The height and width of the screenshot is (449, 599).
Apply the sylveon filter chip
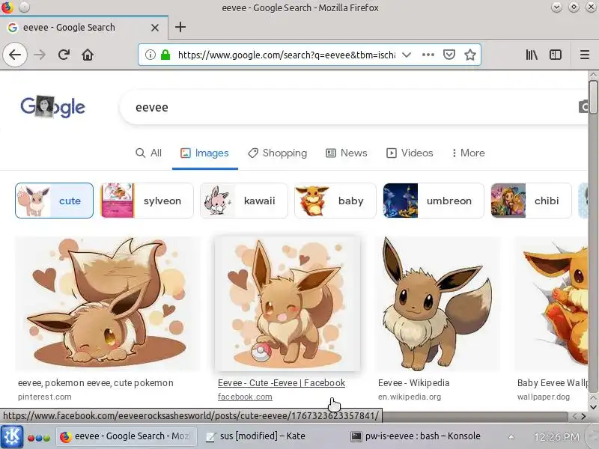pos(147,201)
